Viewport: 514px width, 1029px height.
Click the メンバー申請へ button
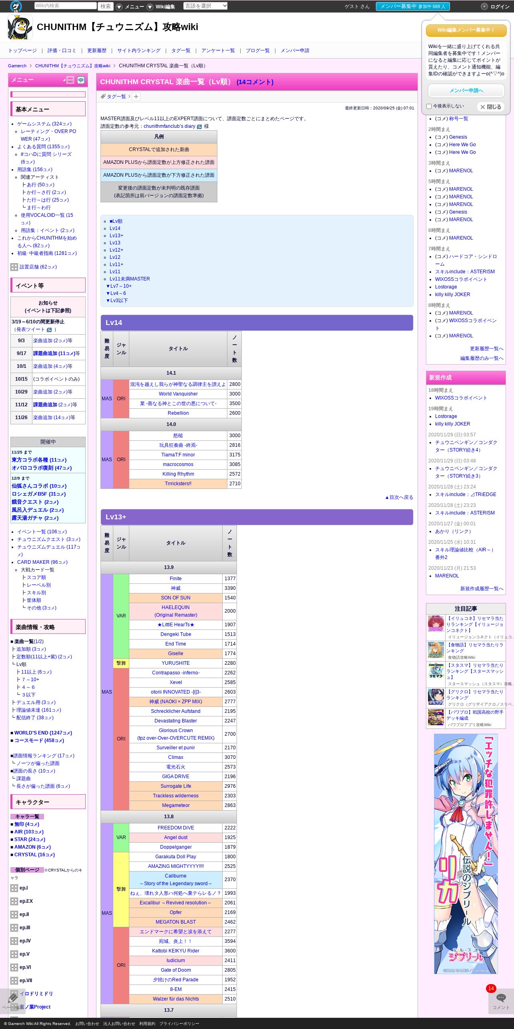tap(466, 91)
